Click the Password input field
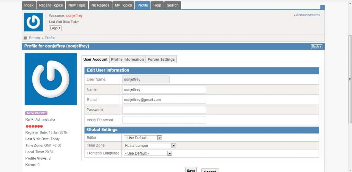Image resolution: width=352 pixels, height=172 pixels. point(164,110)
